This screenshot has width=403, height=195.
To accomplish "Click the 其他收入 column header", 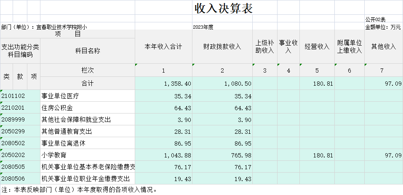I will (x=383, y=47).
